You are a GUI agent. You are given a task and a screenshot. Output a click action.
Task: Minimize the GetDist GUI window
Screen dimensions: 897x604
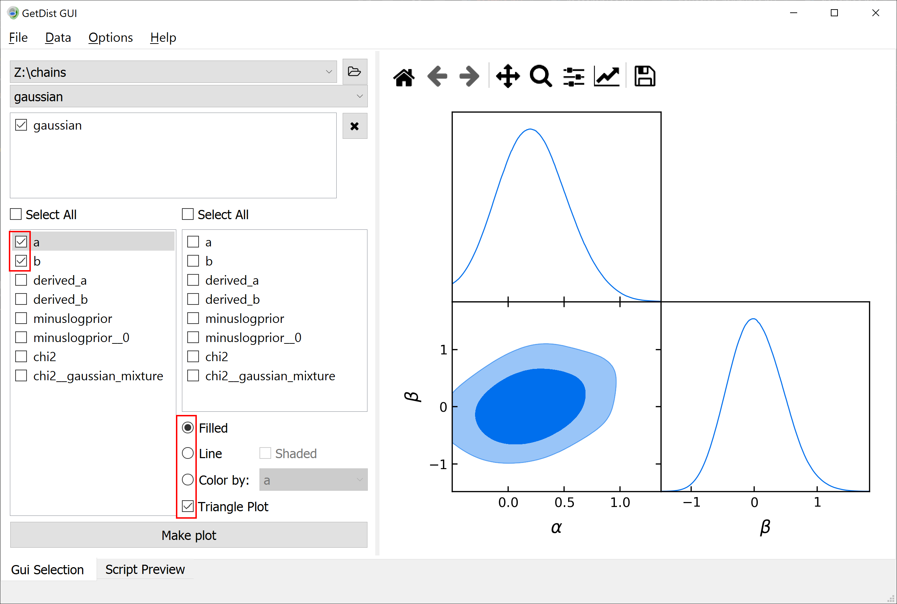pos(793,13)
